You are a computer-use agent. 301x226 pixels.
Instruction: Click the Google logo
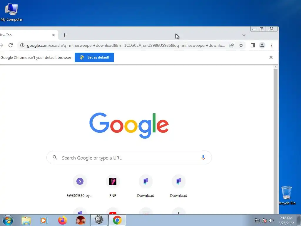coord(129,125)
